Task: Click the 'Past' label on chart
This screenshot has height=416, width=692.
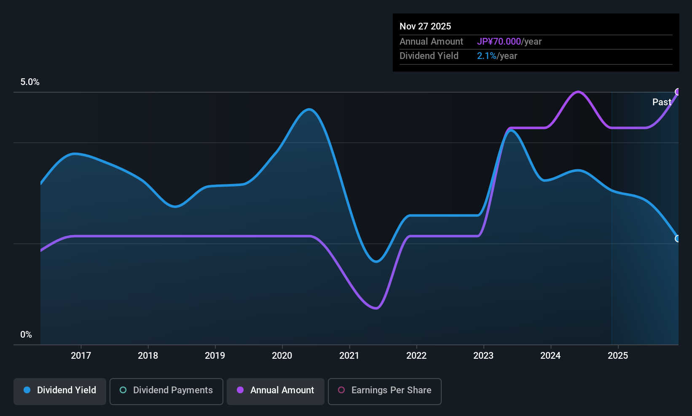Action: (x=662, y=102)
